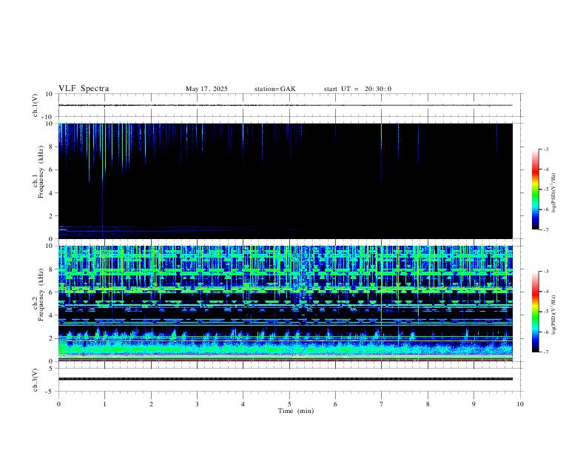Click the ch.3 voltage waveform trace
This screenshot has width=586, height=453.
pos(286,379)
